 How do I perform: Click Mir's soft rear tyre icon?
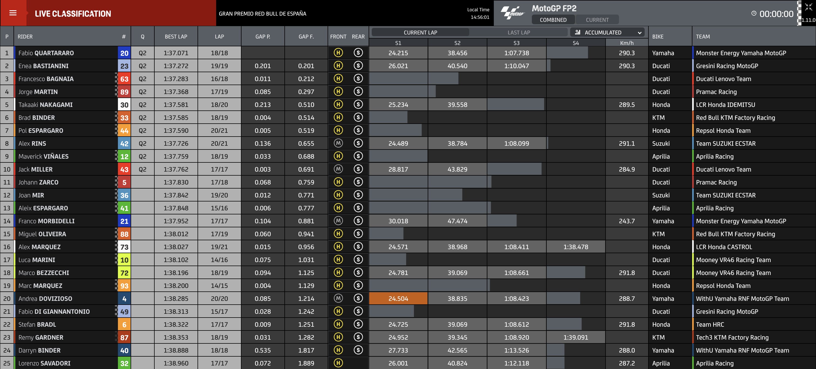(358, 195)
